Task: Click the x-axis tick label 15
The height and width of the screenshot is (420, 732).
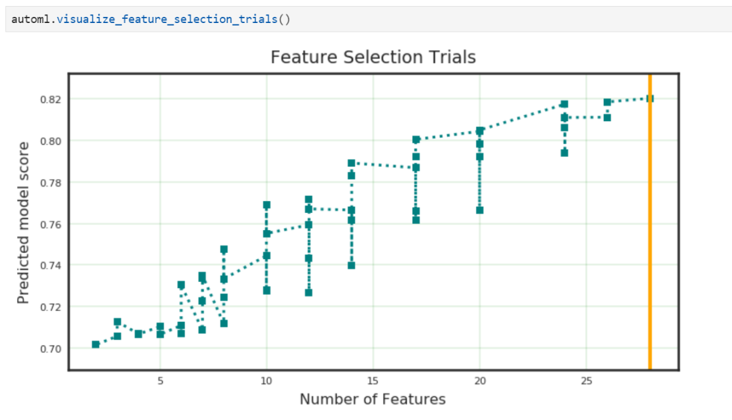Action: (373, 381)
